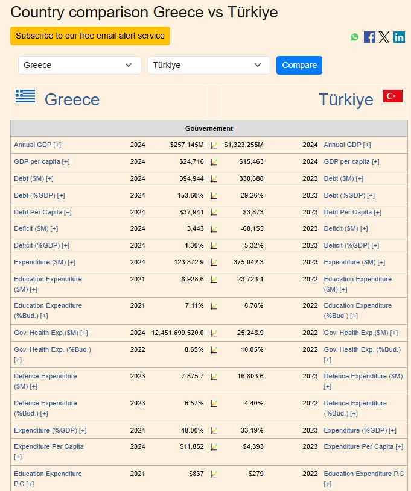This screenshot has height=491, width=411.
Task: Share page via WhatsApp icon
Action: (x=355, y=37)
